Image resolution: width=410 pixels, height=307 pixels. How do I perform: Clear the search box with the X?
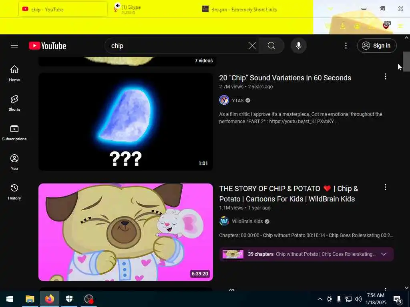(x=252, y=46)
